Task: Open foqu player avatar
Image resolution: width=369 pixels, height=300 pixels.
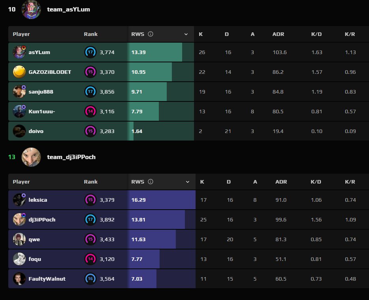Action: click(19, 259)
